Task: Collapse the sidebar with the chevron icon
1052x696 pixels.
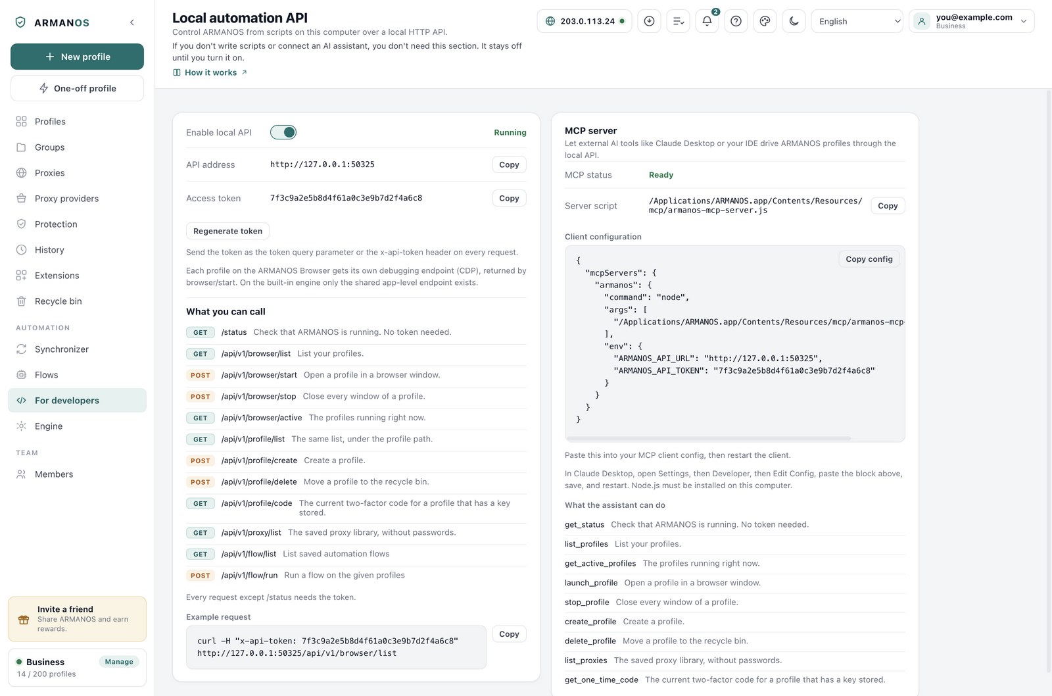Action: [132, 22]
